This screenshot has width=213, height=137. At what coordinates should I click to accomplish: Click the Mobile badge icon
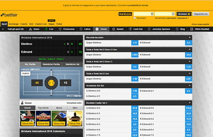pos(125,14)
